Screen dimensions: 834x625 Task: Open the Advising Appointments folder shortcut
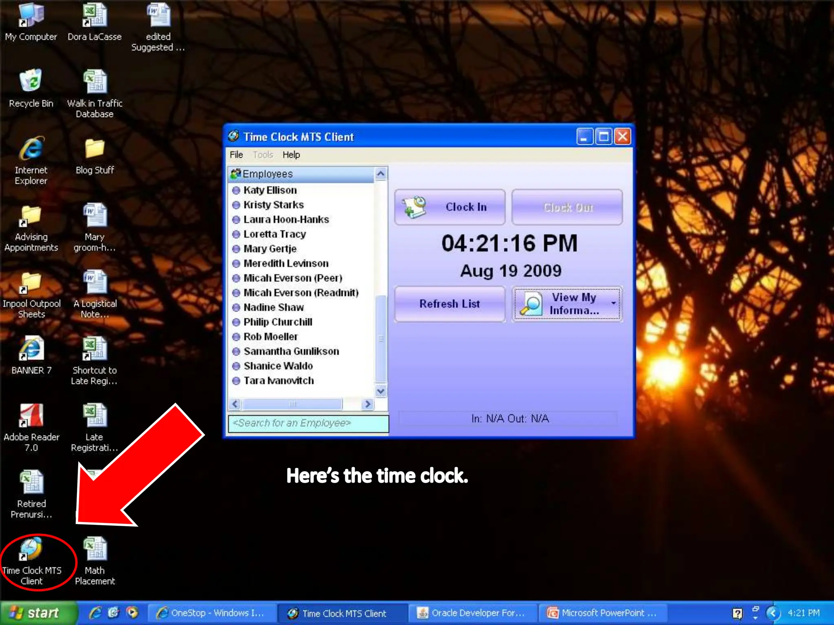coord(31,216)
